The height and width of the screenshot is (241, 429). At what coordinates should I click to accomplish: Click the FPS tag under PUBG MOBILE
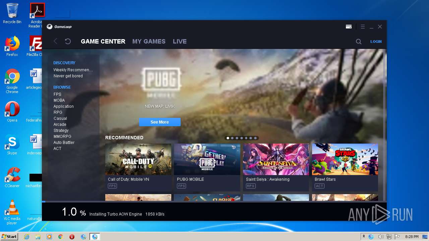point(181,186)
